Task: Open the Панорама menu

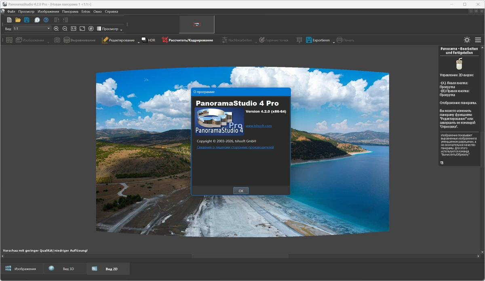Action: click(70, 12)
